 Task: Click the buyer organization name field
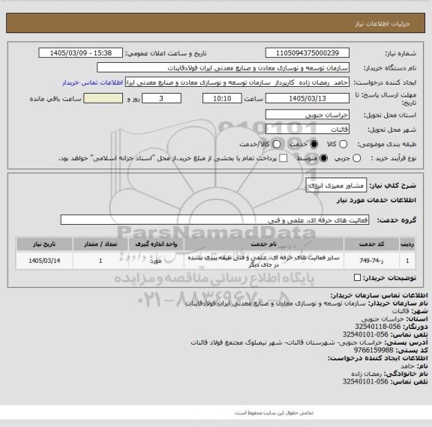(x=223, y=67)
